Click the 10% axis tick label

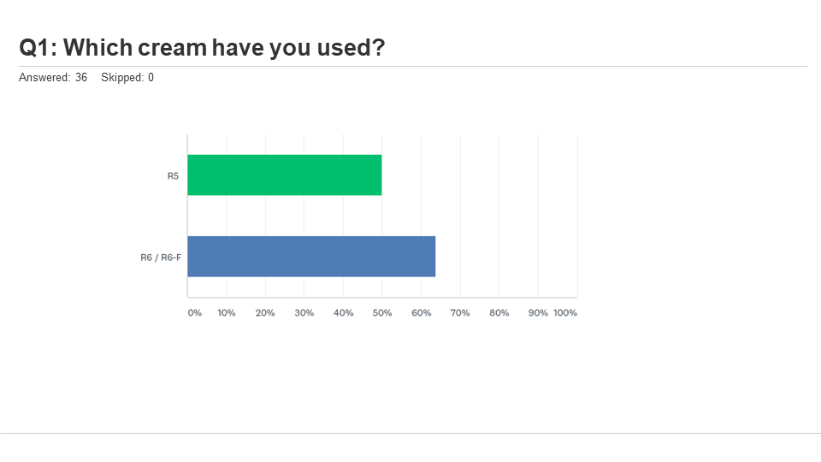tap(227, 313)
